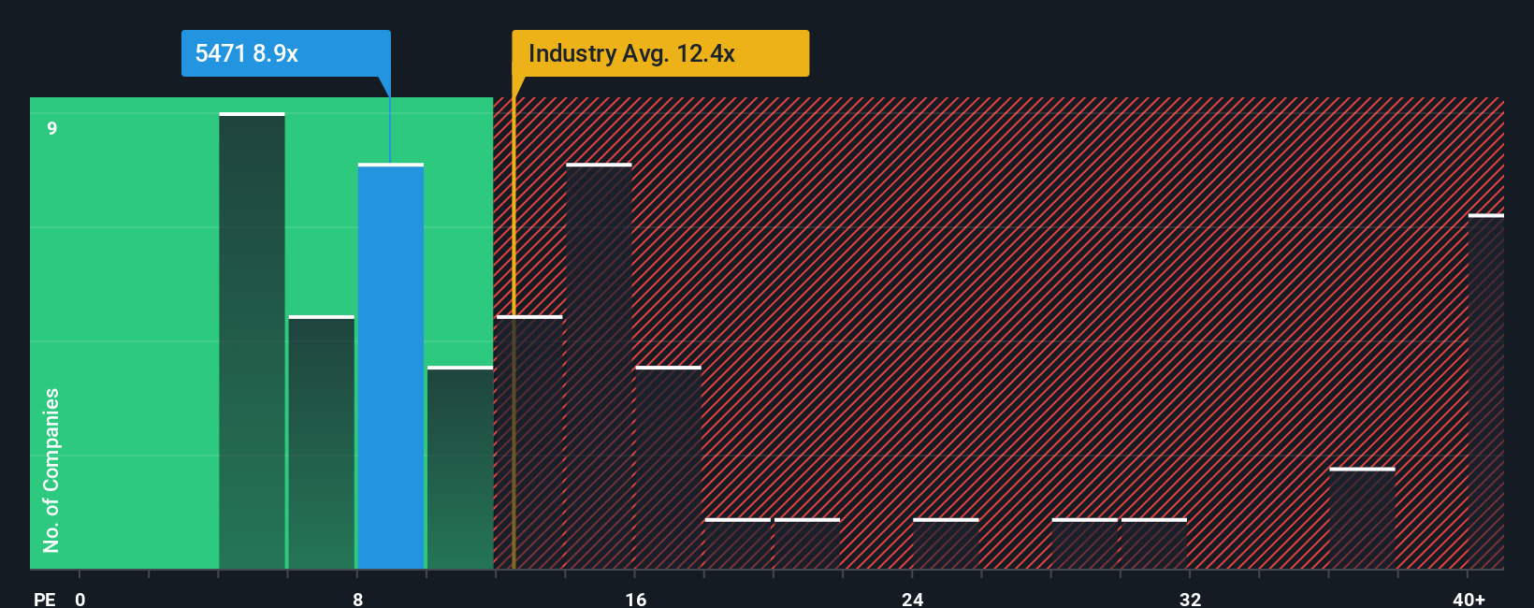Click the 40+ bar at the right edge
This screenshot has width=1534, height=608.
(1486, 391)
